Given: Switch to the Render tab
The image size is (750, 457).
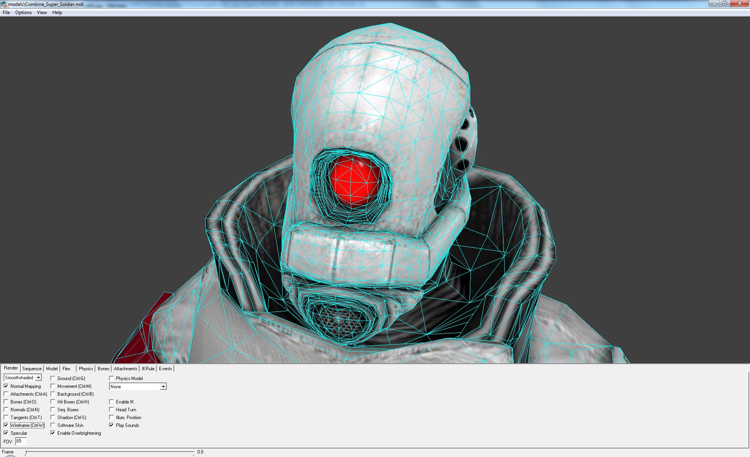Looking at the screenshot, I should [x=11, y=368].
